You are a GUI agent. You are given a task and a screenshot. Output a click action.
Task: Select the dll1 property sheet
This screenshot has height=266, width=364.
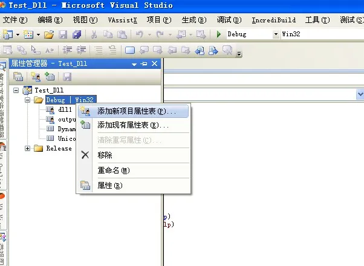pos(65,109)
